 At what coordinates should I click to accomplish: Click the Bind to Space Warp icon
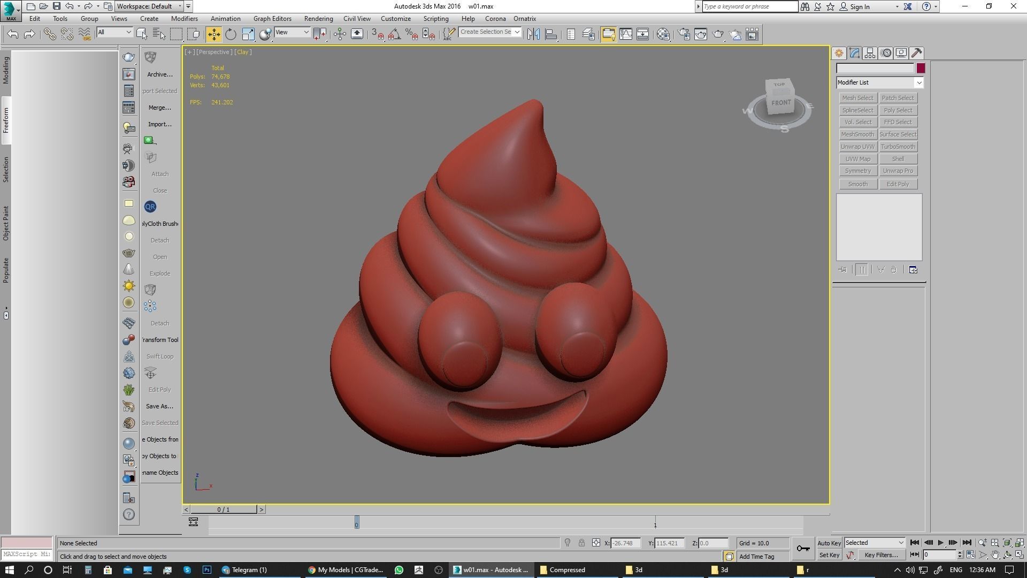(85, 35)
